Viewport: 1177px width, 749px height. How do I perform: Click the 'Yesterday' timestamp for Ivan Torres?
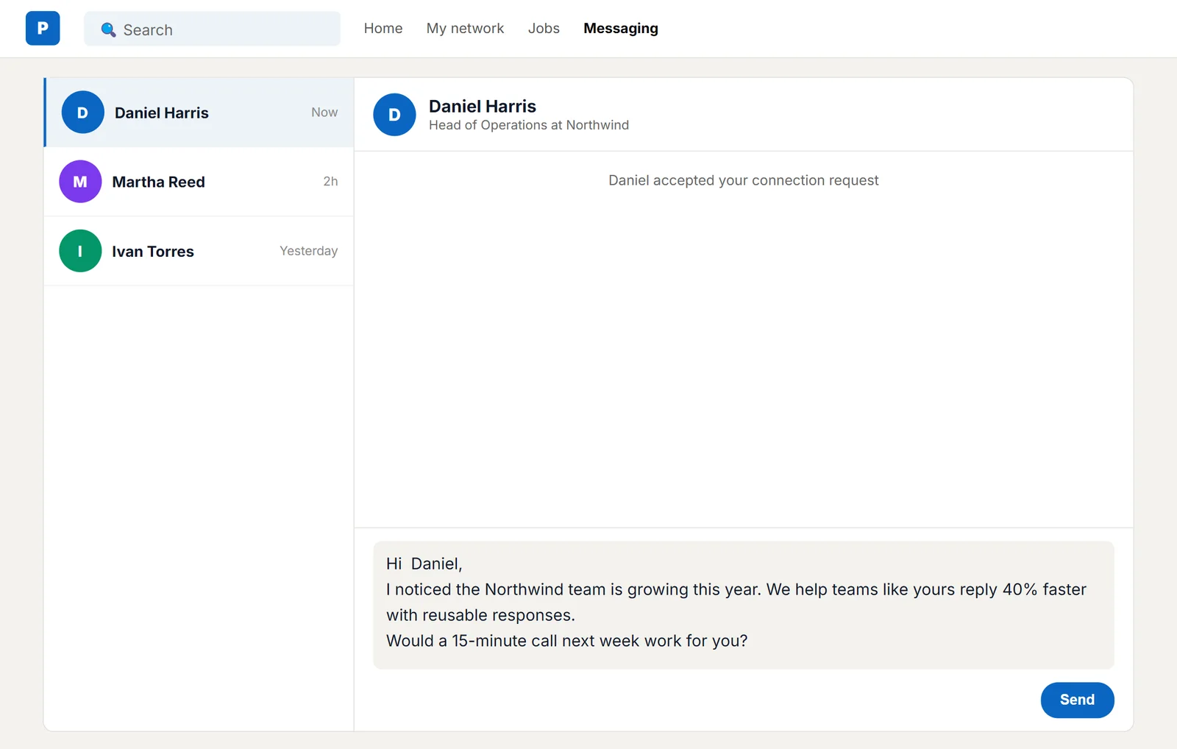click(309, 251)
